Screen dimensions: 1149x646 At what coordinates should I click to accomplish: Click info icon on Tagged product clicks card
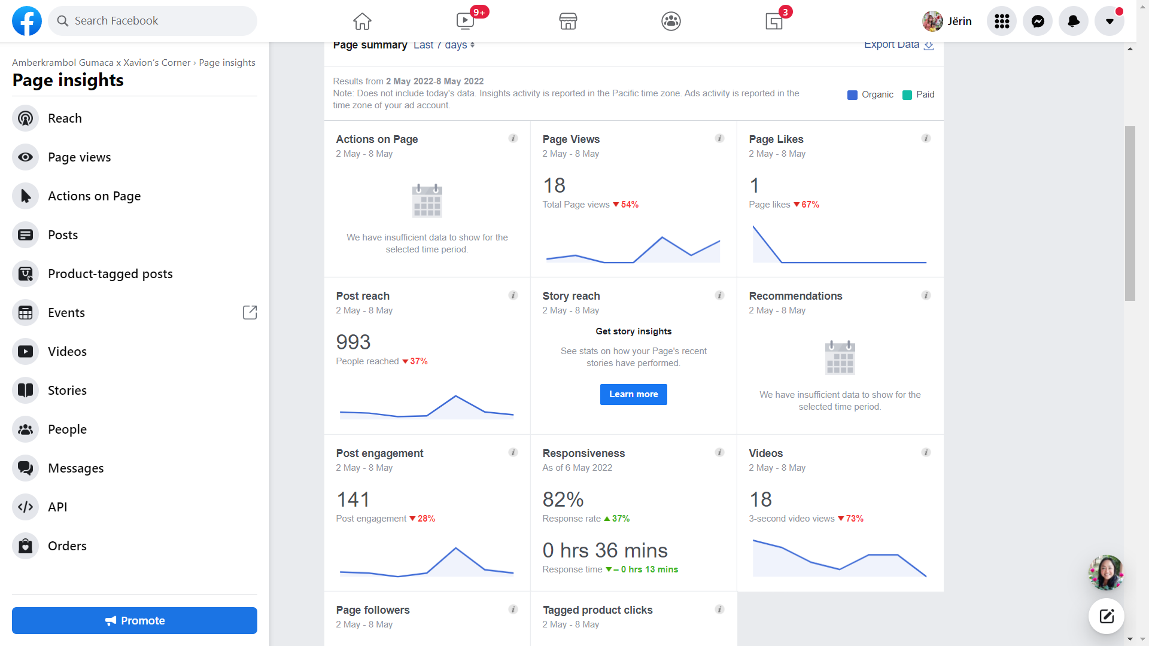coord(719,609)
